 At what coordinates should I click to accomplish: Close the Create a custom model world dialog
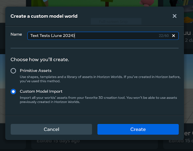tap(175, 16)
